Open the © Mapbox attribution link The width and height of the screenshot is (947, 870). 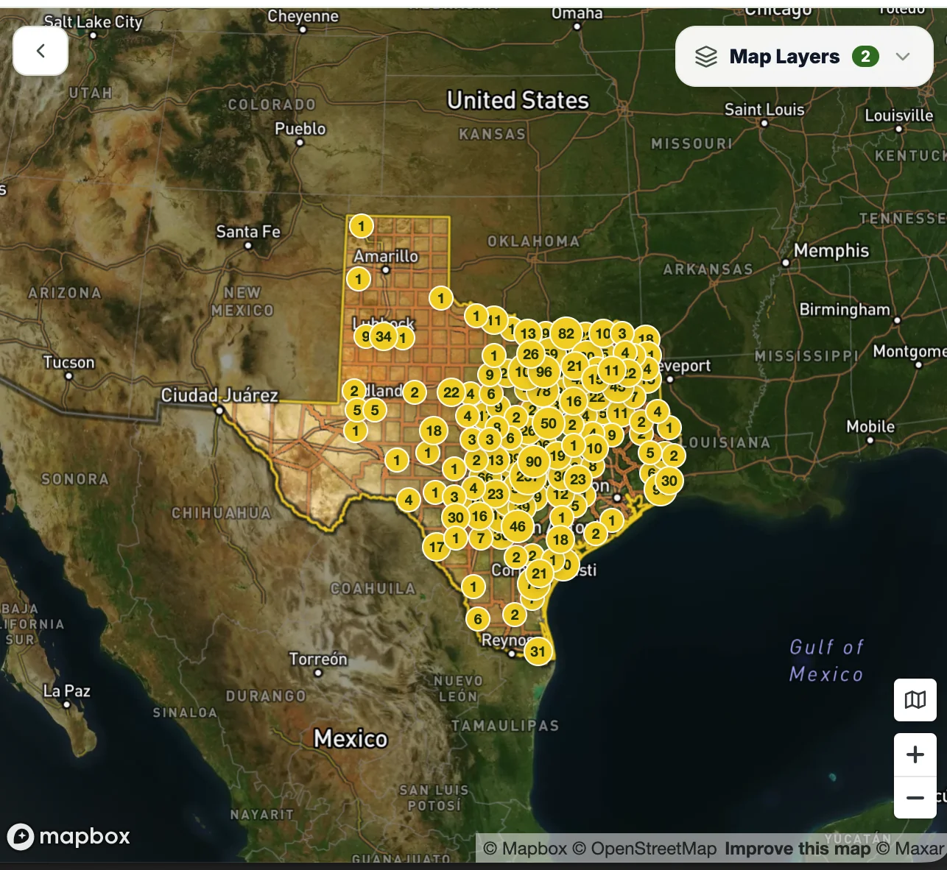(525, 849)
